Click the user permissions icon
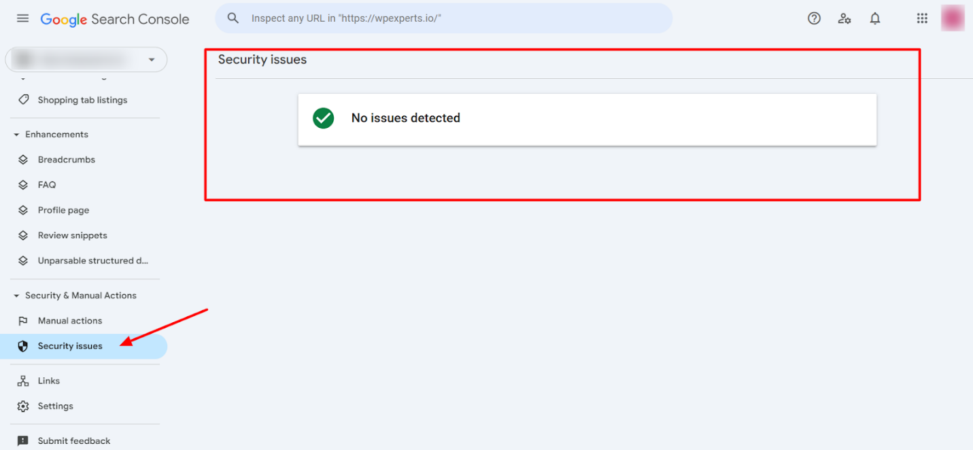Screen dimensions: 973x450 point(844,18)
